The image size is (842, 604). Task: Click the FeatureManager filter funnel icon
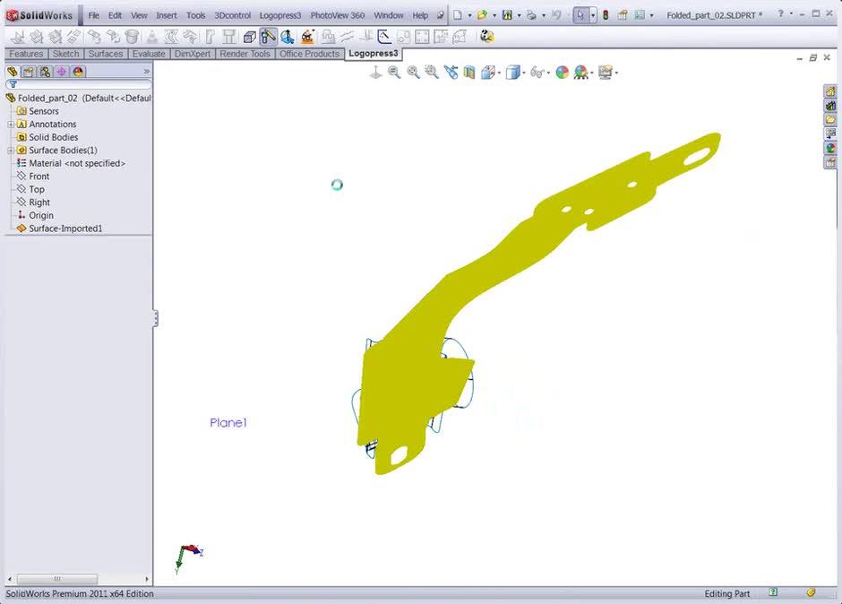click(13, 83)
